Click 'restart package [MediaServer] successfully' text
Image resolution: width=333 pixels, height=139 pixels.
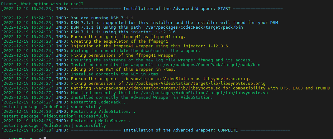[x=54, y=125]
